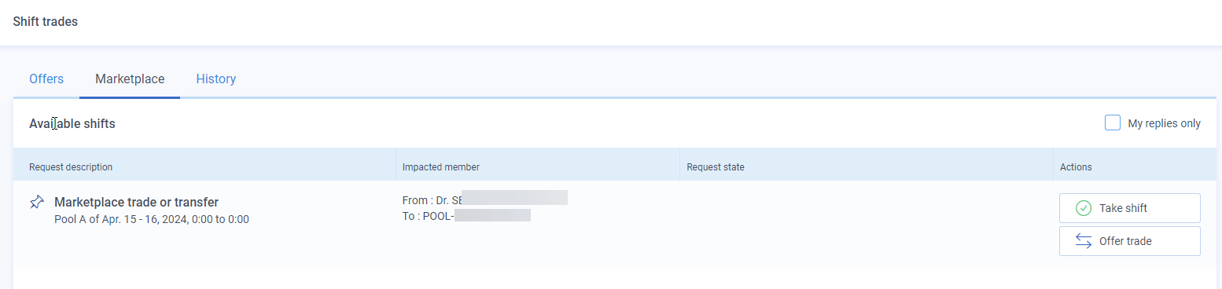Click the Actions column header
1222x289 pixels.
tap(1076, 166)
